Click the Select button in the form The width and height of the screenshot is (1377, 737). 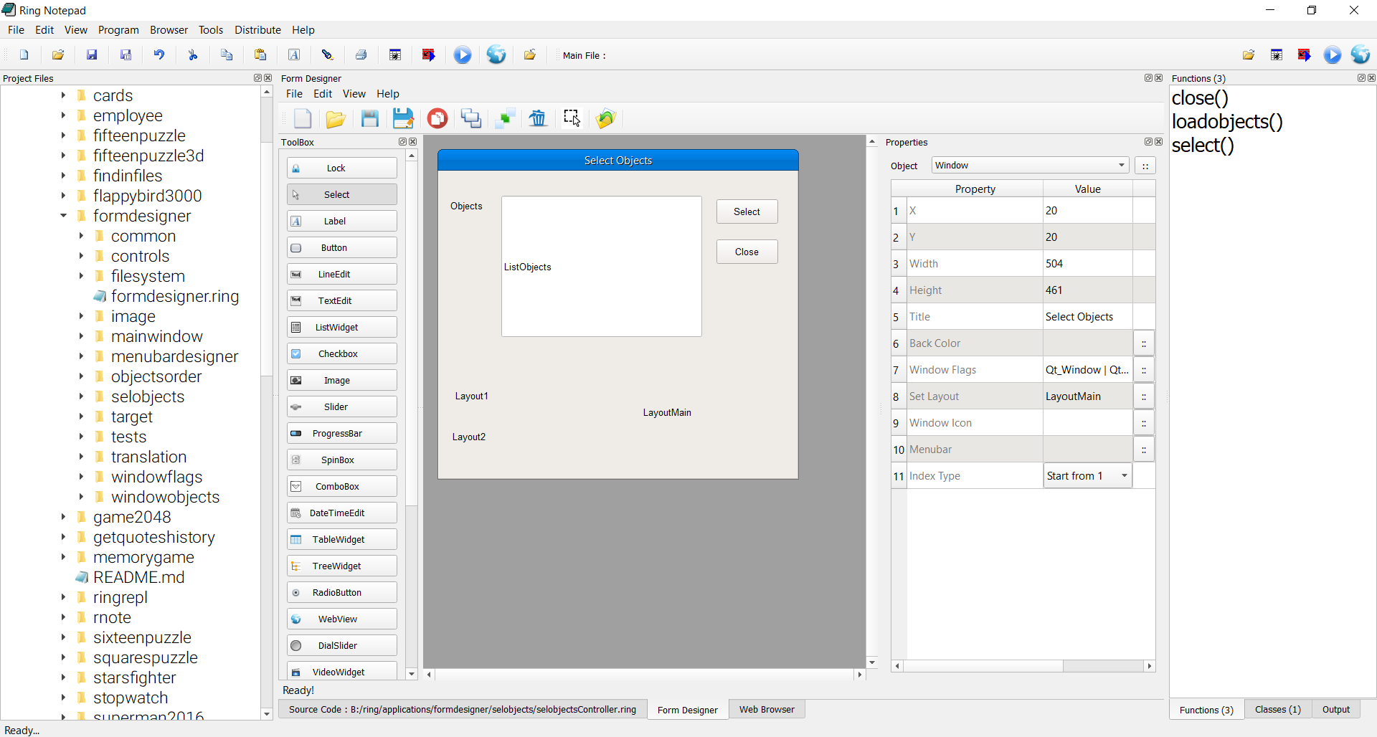pyautogui.click(x=747, y=211)
